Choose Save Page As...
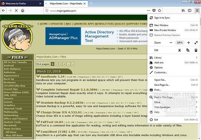Viewport: 201px width, 140px height. click(174, 85)
